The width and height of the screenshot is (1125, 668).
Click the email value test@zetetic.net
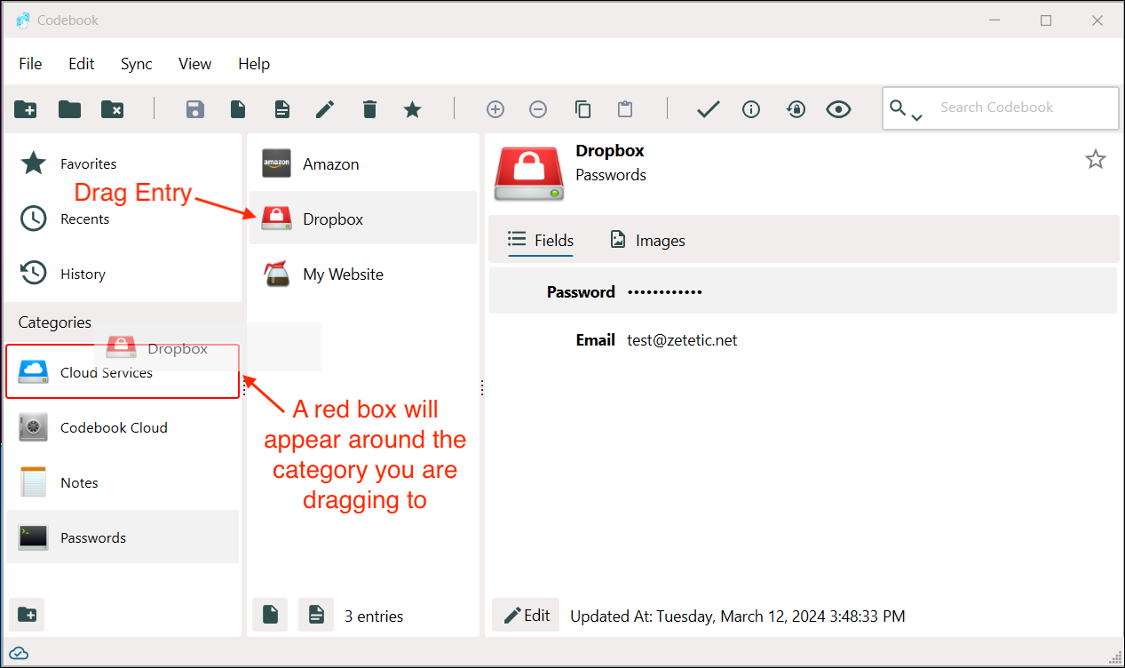click(x=682, y=340)
